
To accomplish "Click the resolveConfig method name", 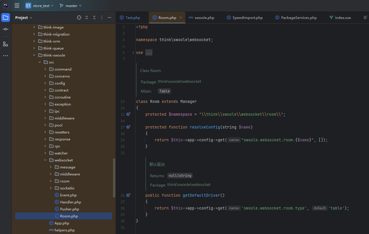I will [205, 127].
